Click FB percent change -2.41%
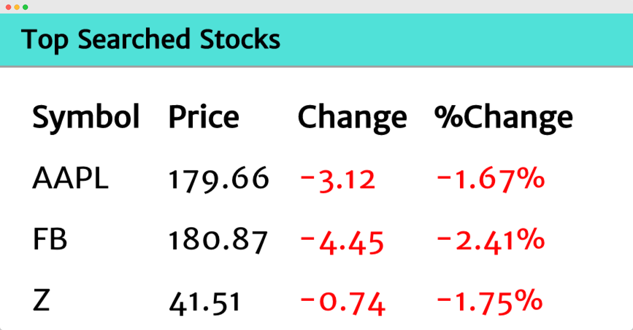The image size is (633, 330). [x=491, y=241]
